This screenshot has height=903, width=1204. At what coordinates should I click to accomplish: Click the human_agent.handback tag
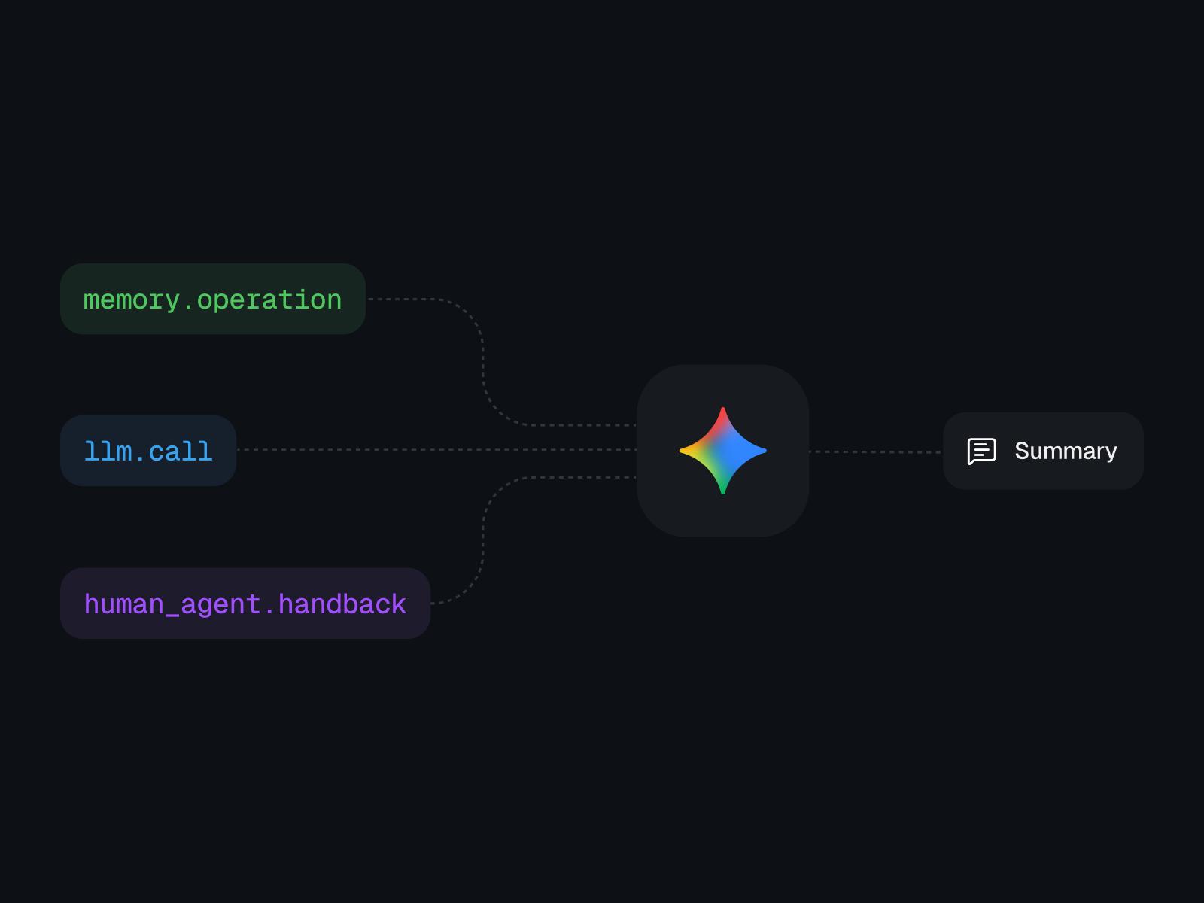point(245,604)
